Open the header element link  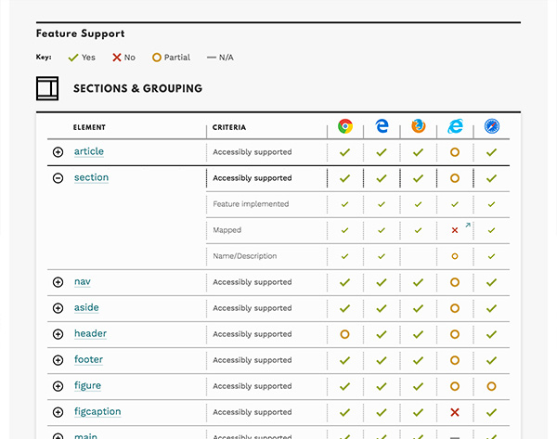point(90,334)
